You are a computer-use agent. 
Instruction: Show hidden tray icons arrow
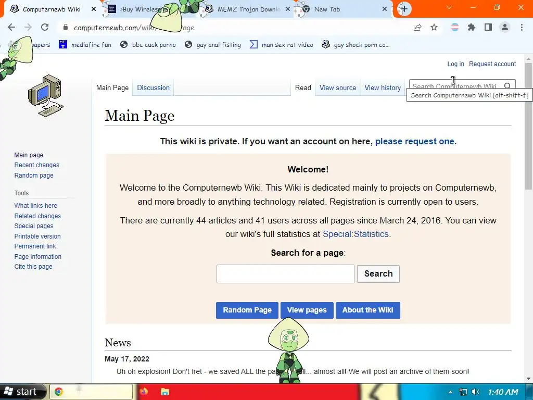coord(450,392)
